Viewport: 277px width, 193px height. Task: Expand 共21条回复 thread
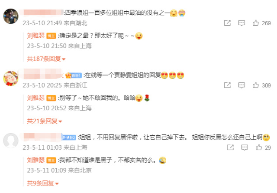pyautogui.click(x=44, y=121)
